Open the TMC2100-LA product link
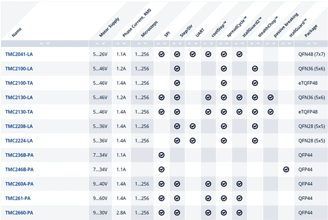Image resolution: width=328 pixels, height=220 pixels. 19,69
